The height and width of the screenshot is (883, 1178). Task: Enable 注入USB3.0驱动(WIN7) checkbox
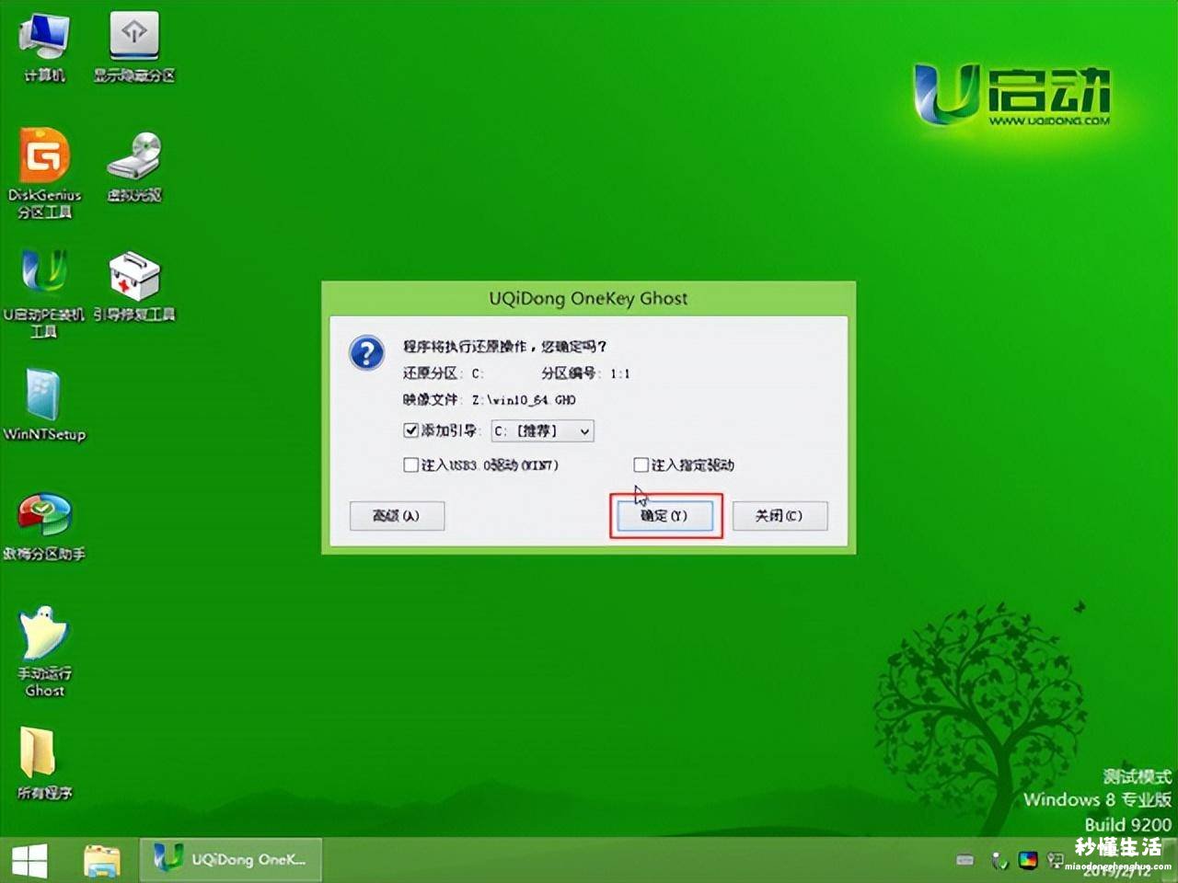coord(410,464)
